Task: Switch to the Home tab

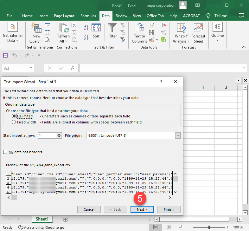Action: [x=28, y=16]
